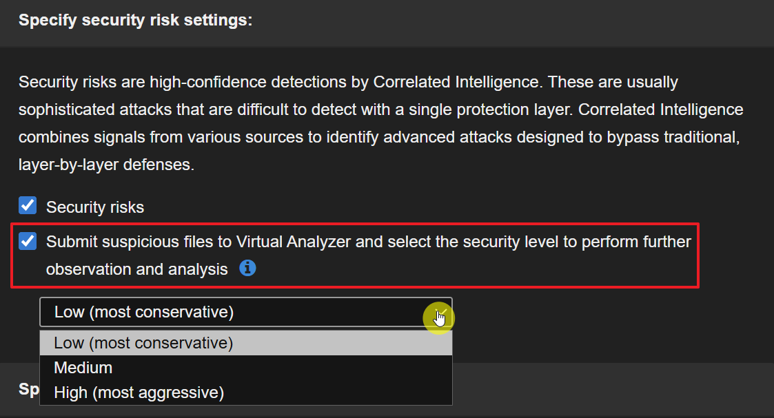Choose 'High (most aggressive)' in the open list
Image resolution: width=774 pixels, height=418 pixels.
point(139,393)
